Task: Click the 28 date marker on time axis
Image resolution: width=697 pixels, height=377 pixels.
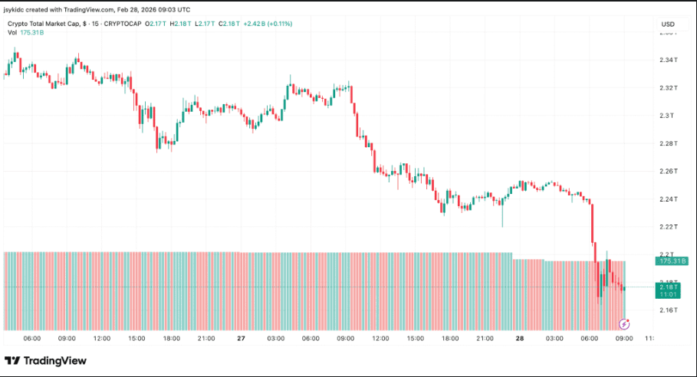Action: click(x=520, y=338)
